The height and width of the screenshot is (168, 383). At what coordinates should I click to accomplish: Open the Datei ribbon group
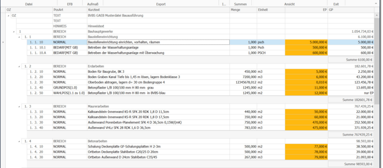(x=29, y=4)
